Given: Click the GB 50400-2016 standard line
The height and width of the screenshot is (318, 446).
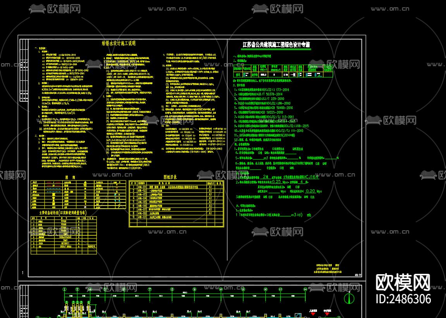Looking at the screenshot, I should [x=263, y=108].
